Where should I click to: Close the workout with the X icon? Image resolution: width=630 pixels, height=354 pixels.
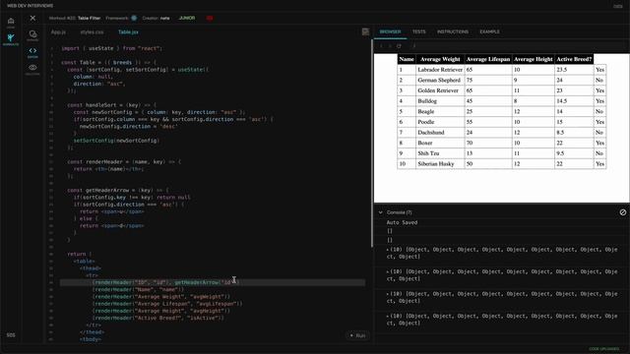[x=32, y=18]
